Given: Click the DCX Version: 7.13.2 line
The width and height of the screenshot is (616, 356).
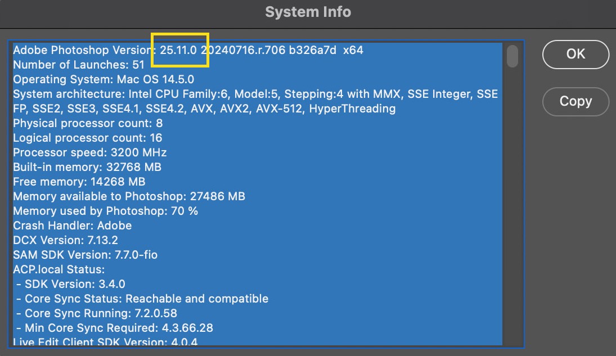Looking at the screenshot, I should [x=66, y=240].
